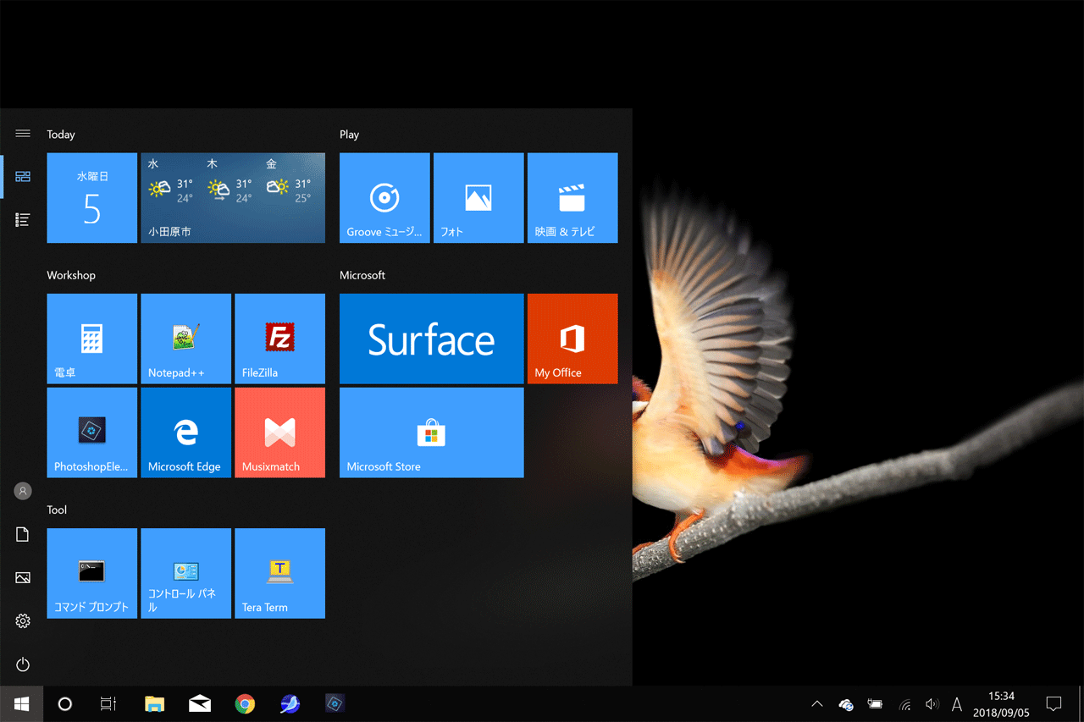Launch Microsoft Edge tile
This screenshot has width=1084, height=722.
click(185, 433)
